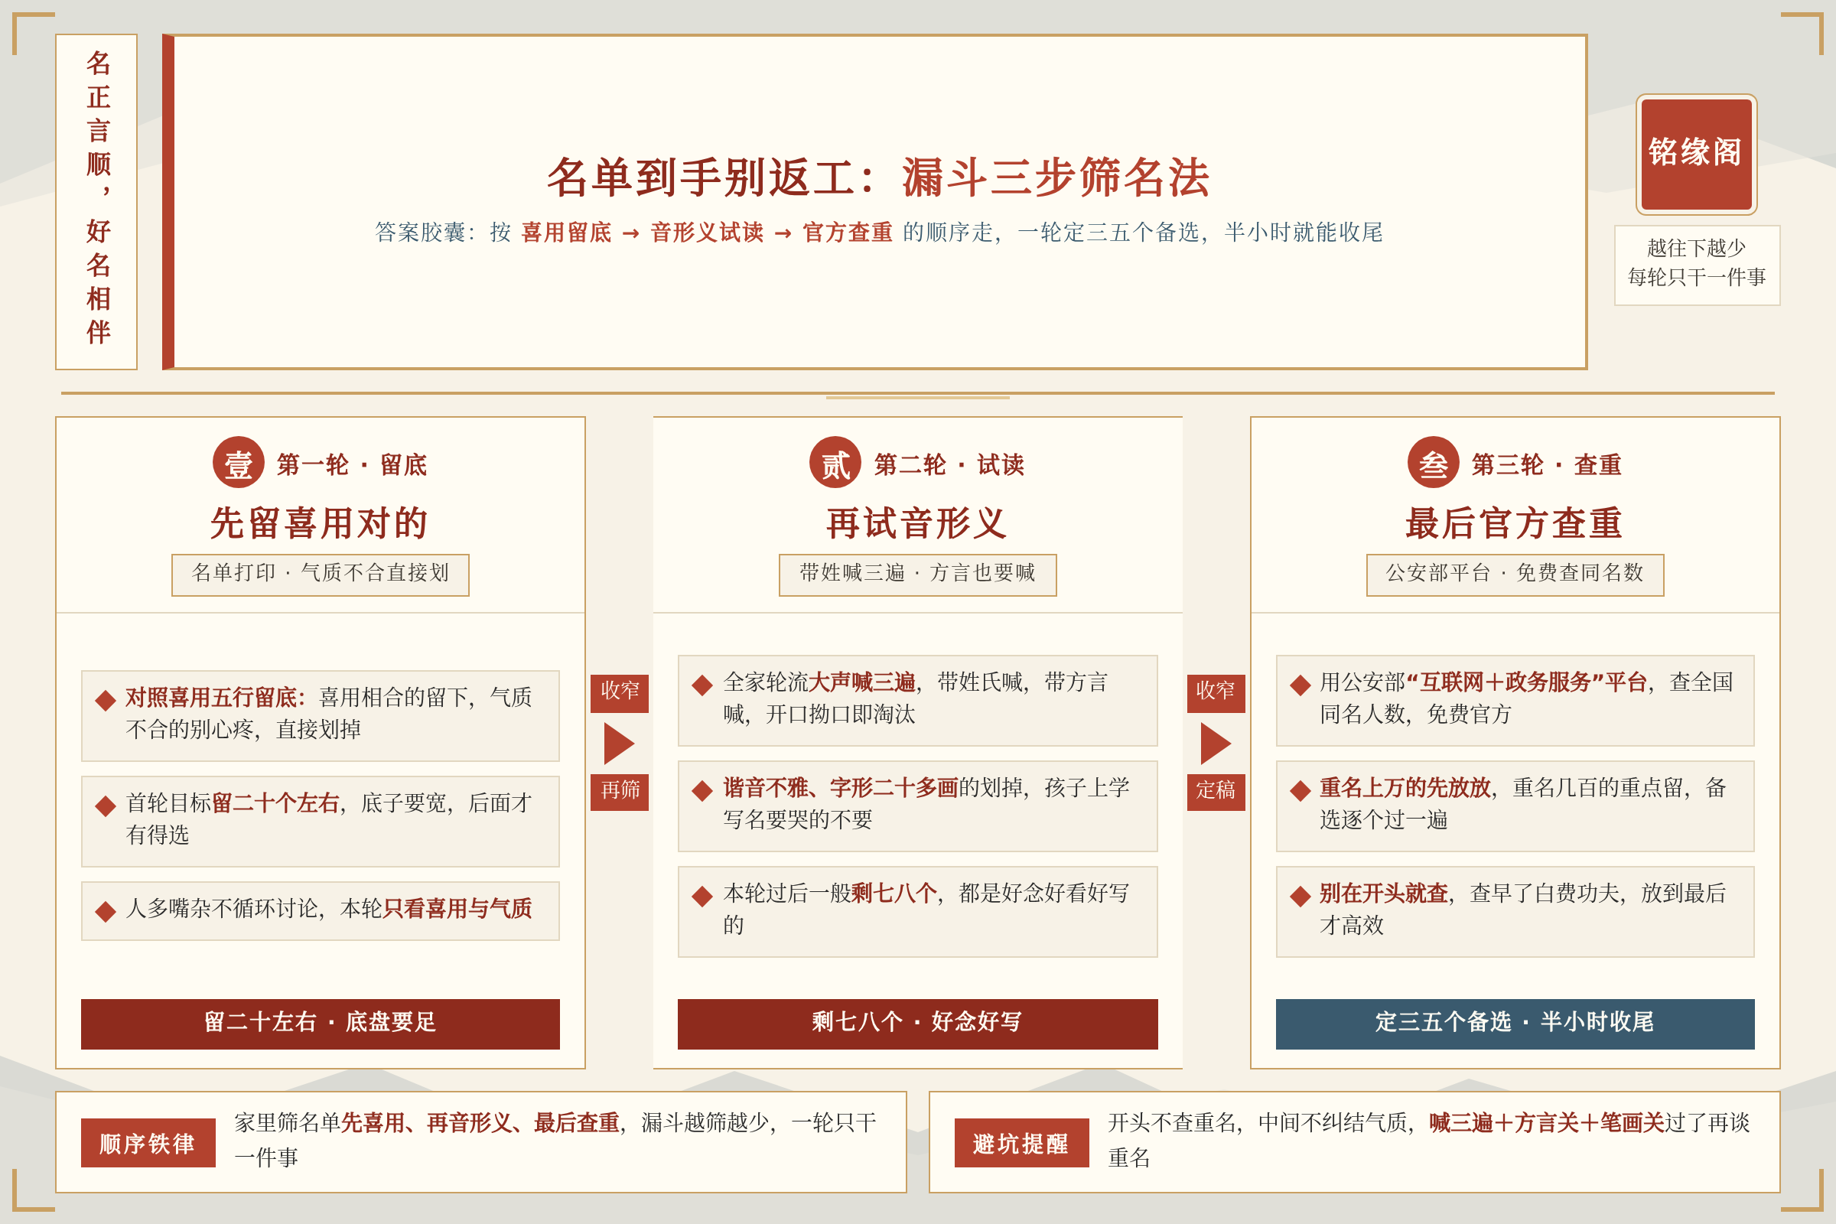Click the 避坑提醒 red label

coord(1022,1143)
